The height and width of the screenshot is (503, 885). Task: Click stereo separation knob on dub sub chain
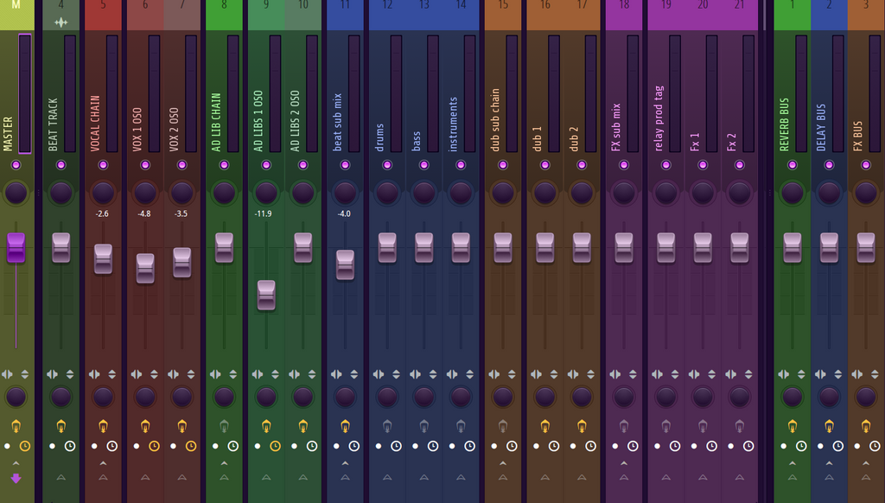[x=503, y=397]
